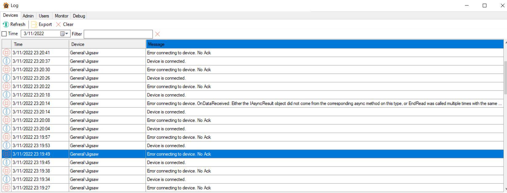Click the Refresh icon in toolbar
This screenshot has height=193, width=507.
coord(6,25)
